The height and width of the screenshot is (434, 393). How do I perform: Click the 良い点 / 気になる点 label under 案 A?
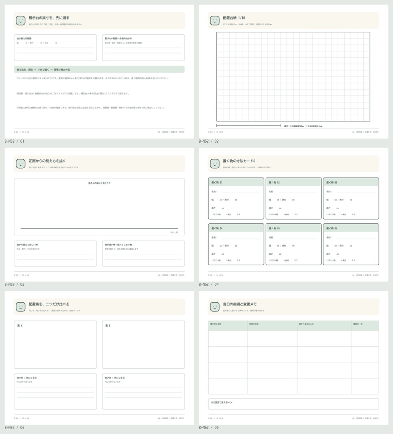click(x=27, y=378)
